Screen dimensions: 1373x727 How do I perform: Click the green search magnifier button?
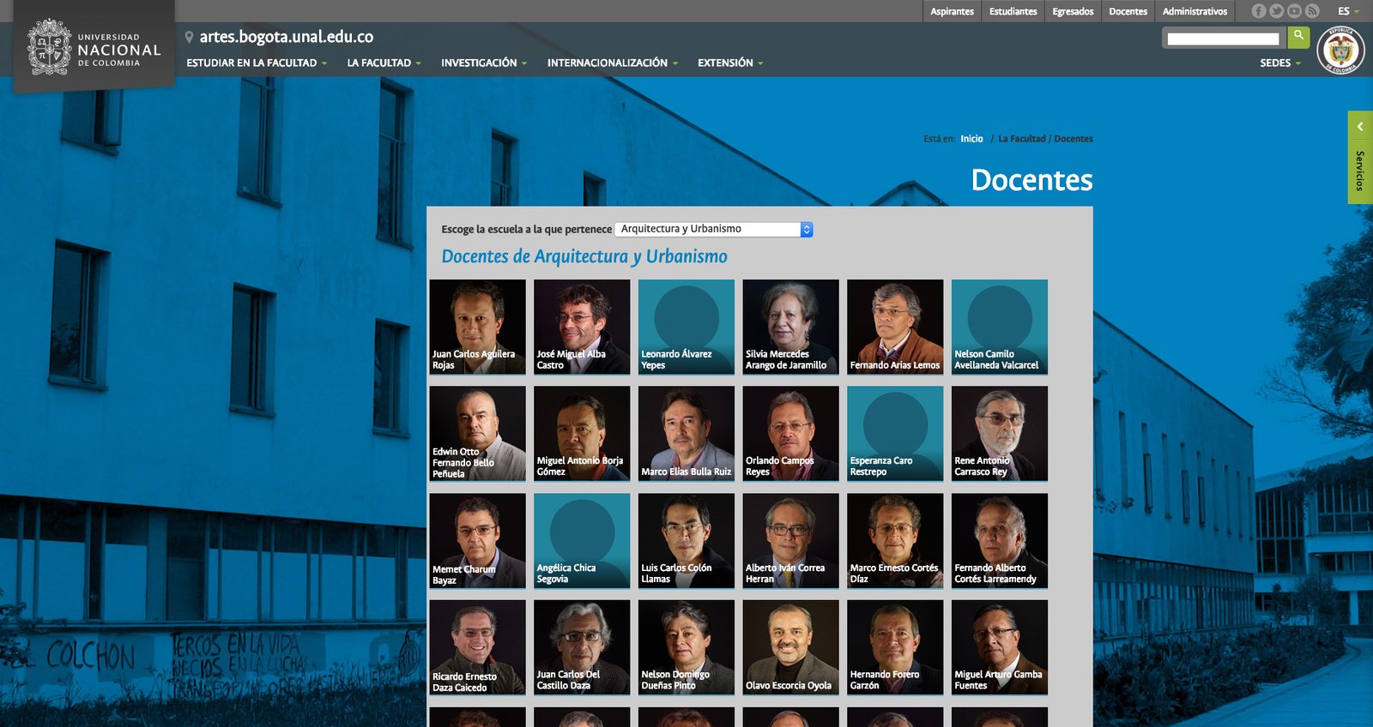[x=1298, y=37]
